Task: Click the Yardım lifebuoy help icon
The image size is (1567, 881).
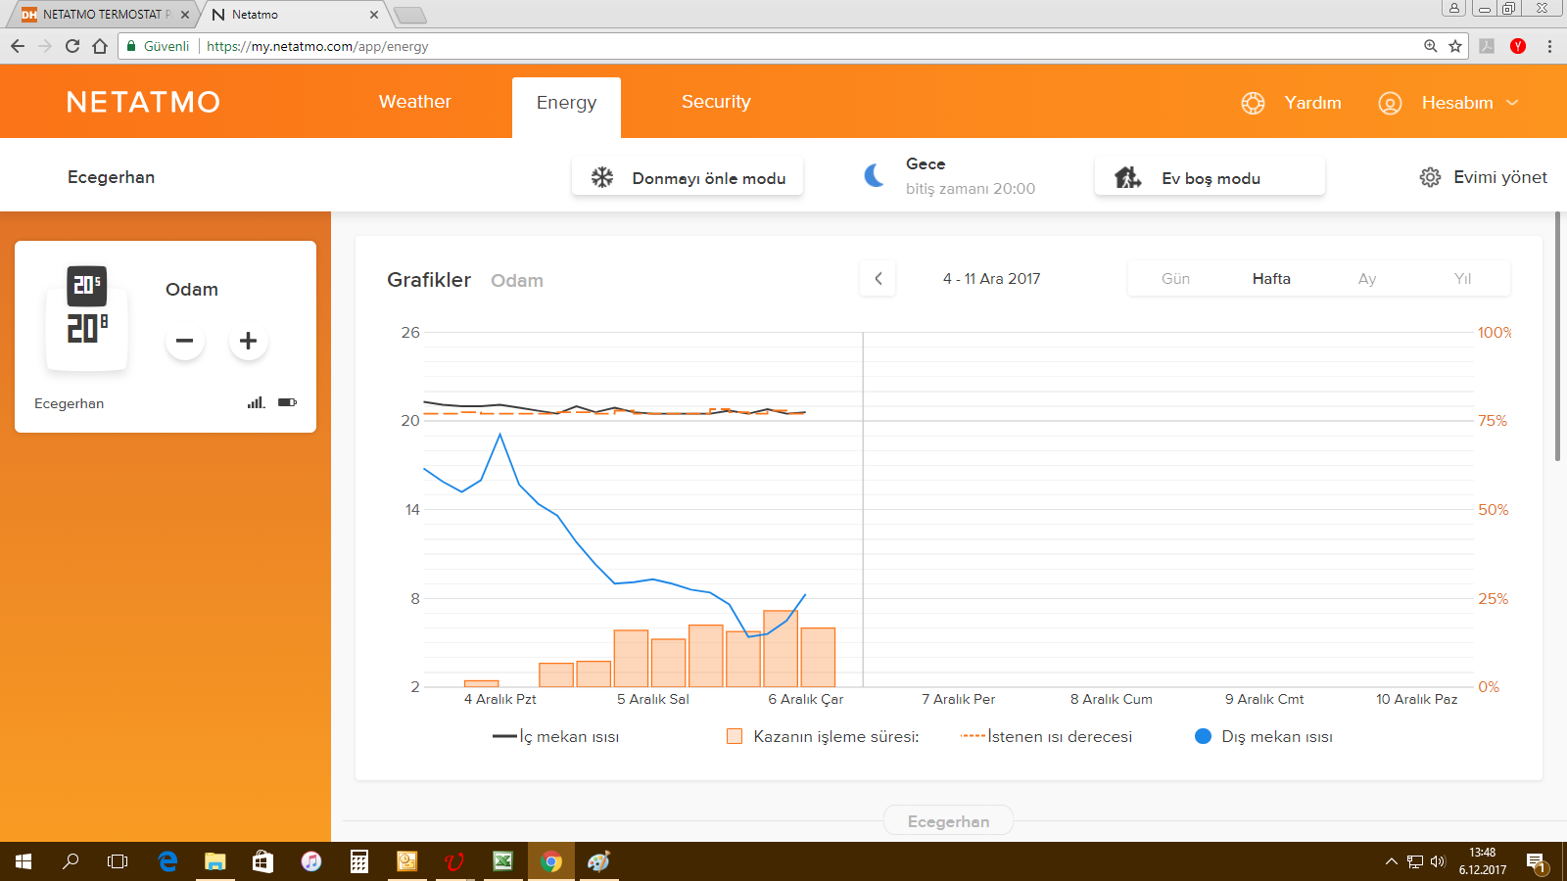Action: pyautogui.click(x=1253, y=103)
